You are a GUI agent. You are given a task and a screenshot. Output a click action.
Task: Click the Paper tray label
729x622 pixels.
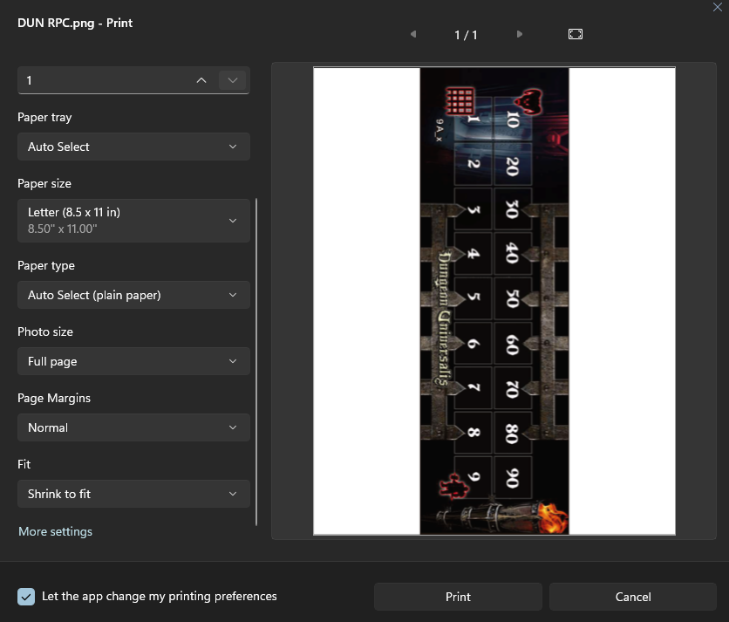(x=44, y=117)
